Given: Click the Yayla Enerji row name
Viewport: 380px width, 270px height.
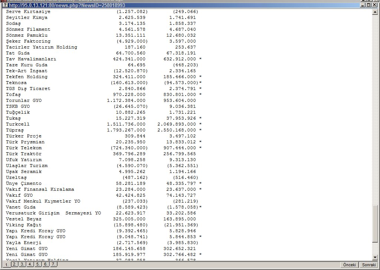Looking at the screenshot, I should (24, 243).
